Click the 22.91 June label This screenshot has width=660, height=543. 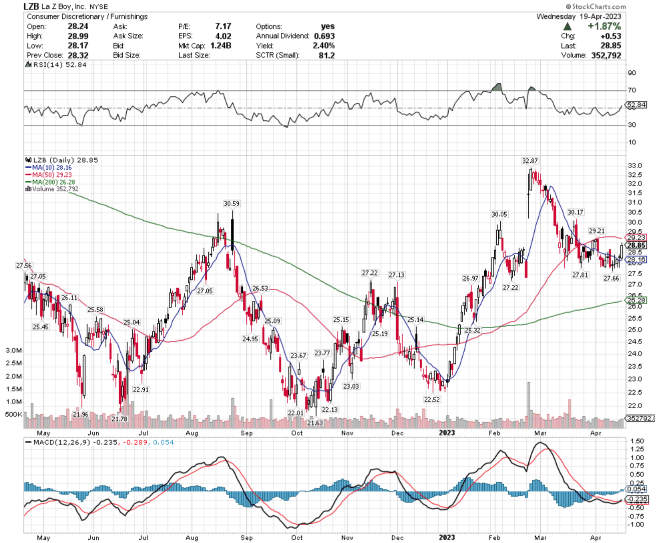pos(141,389)
